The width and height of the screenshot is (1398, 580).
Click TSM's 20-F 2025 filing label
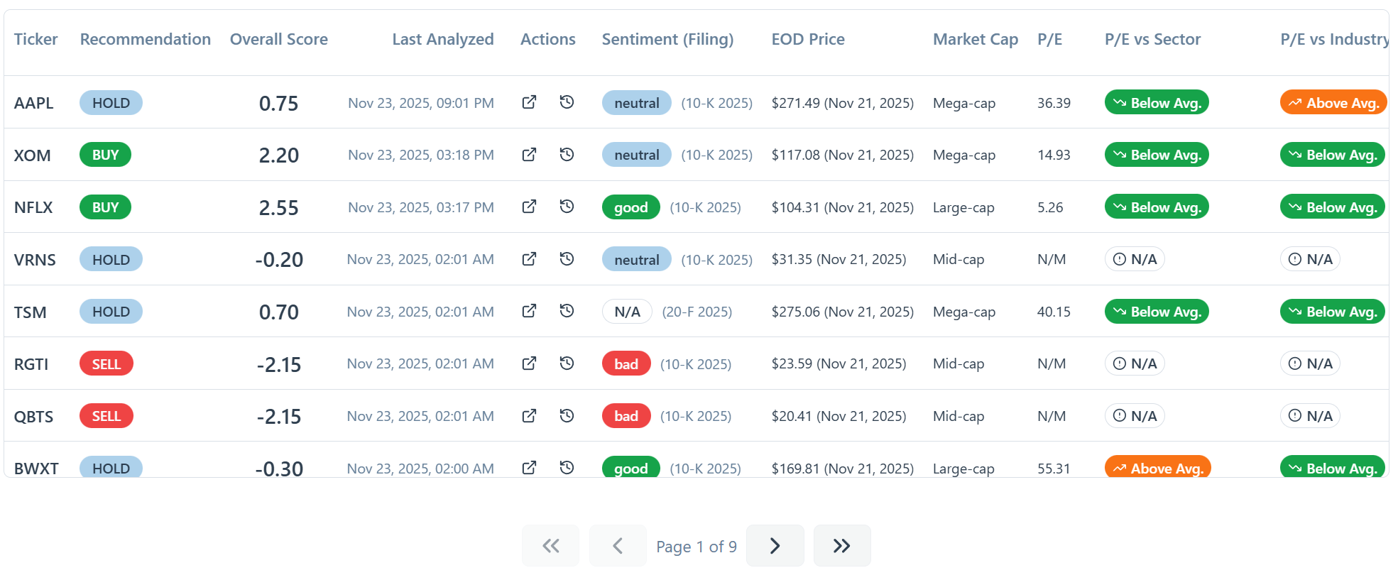coord(697,312)
